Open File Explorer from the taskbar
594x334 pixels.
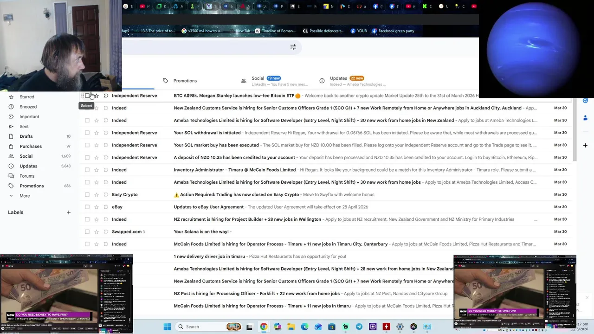(x=291, y=327)
